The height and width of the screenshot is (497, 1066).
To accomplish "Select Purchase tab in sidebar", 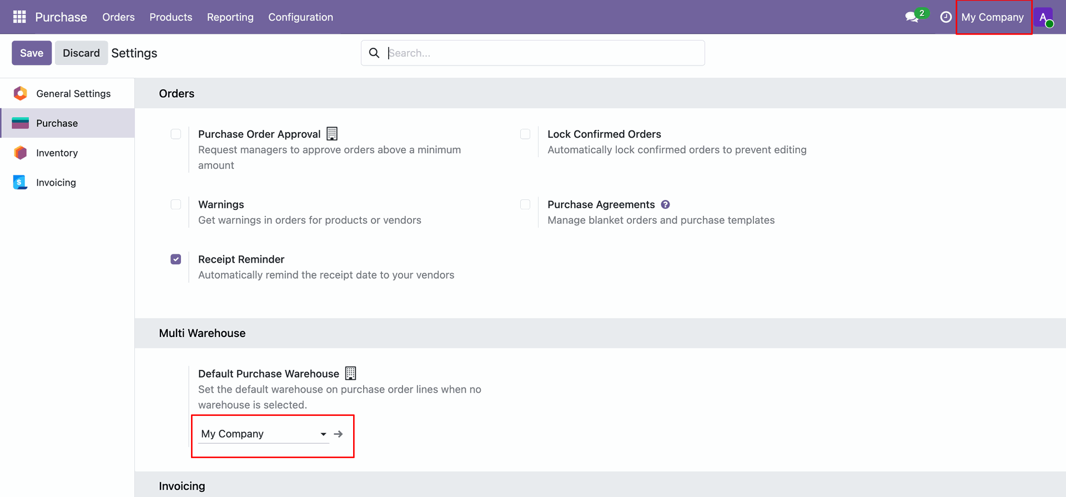I will tap(67, 123).
